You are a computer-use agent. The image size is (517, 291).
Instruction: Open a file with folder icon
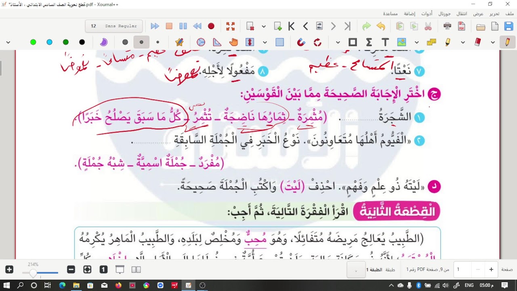(481, 27)
